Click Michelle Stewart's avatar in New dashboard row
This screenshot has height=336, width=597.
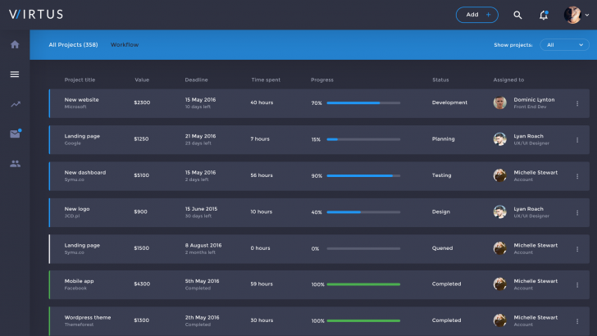point(500,175)
